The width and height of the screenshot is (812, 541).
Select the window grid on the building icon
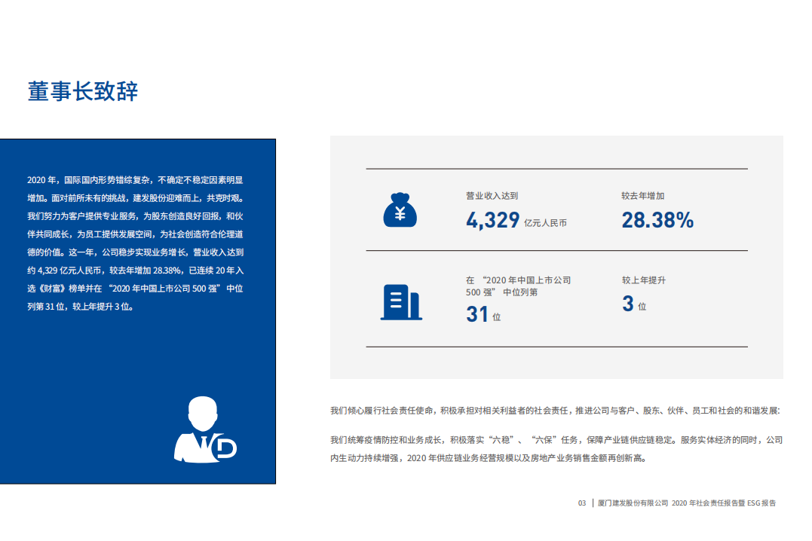tap(397, 300)
